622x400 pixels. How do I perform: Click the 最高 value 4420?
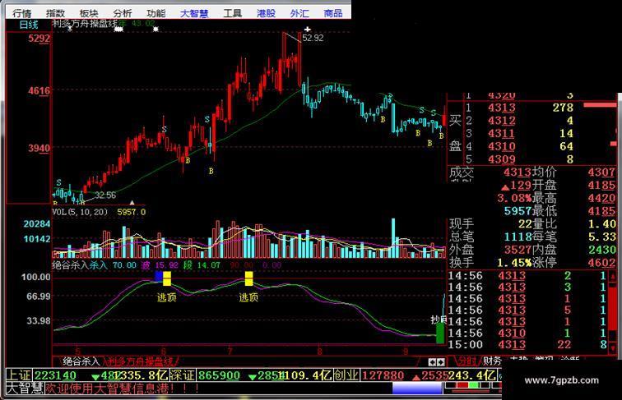[x=601, y=198]
